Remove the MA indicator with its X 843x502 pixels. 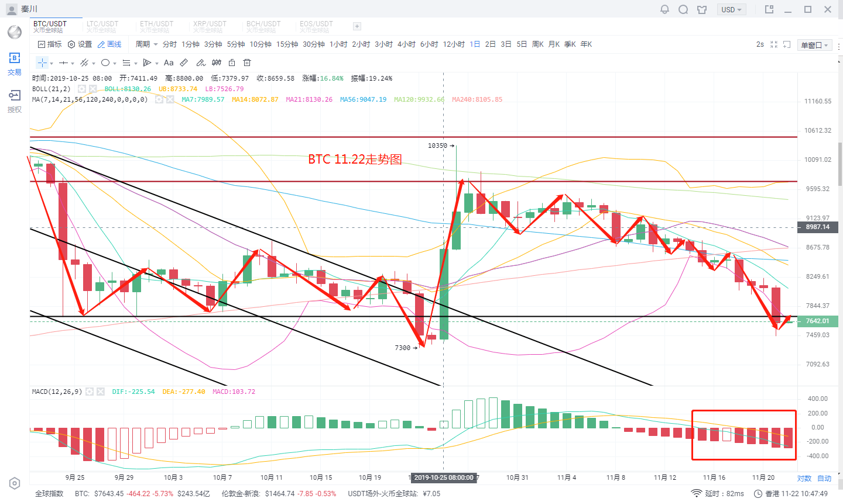pos(170,99)
